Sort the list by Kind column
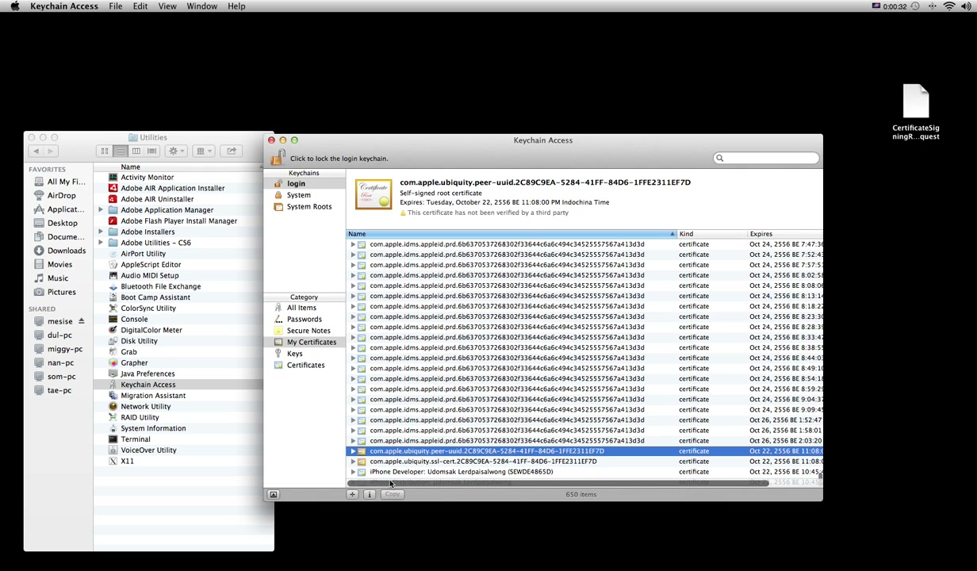The image size is (977, 571). coord(711,234)
